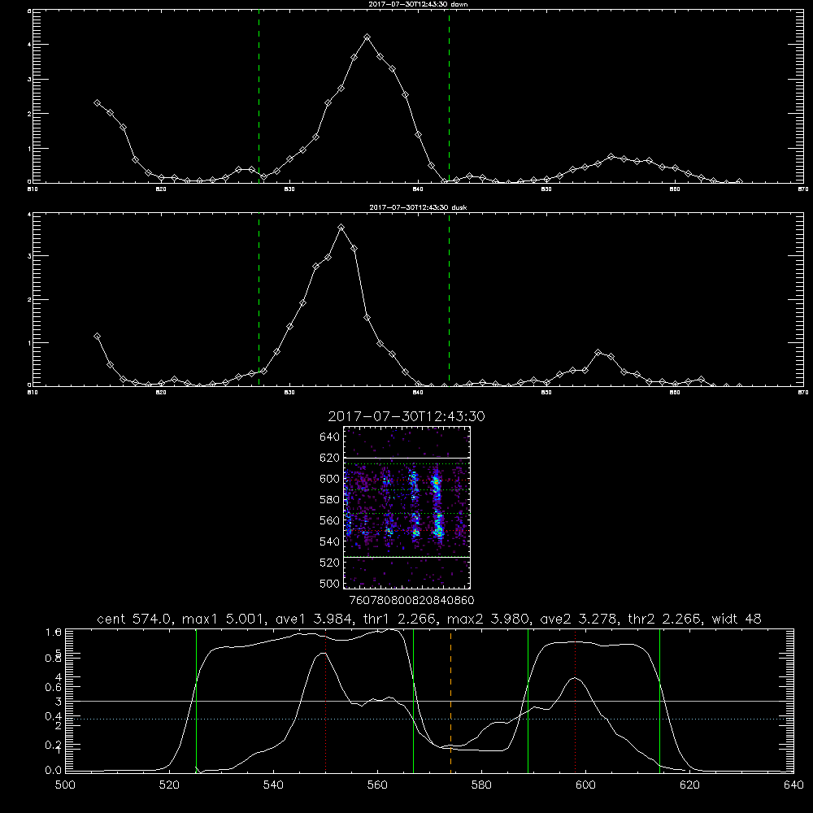Click the right green dashed line in dawn plot
Image resolution: width=813 pixels, height=813 pixels.
coord(449,96)
